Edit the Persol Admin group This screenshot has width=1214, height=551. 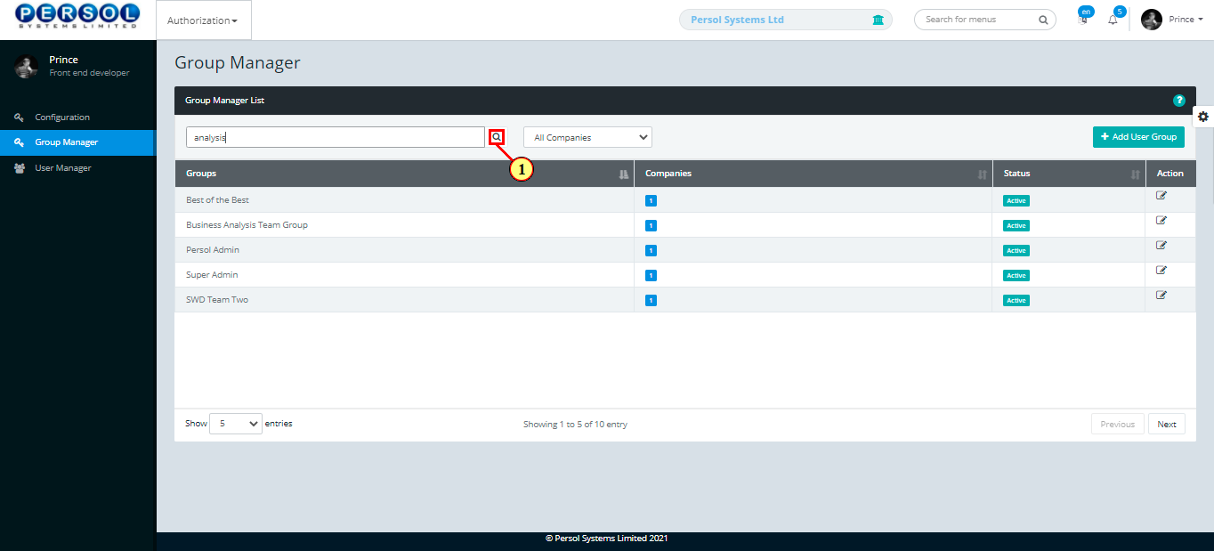click(1161, 245)
